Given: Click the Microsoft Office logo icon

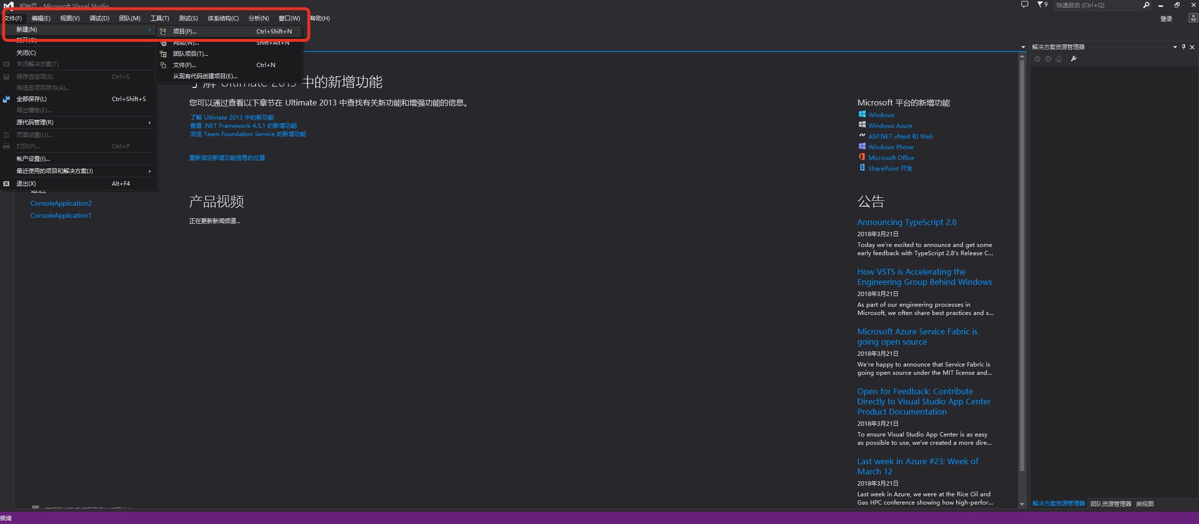Looking at the screenshot, I should 862,157.
